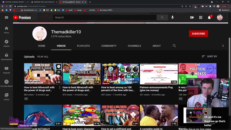Click Watch Later clock on first thumbnail
231x130 pixels.
pos(58,66)
